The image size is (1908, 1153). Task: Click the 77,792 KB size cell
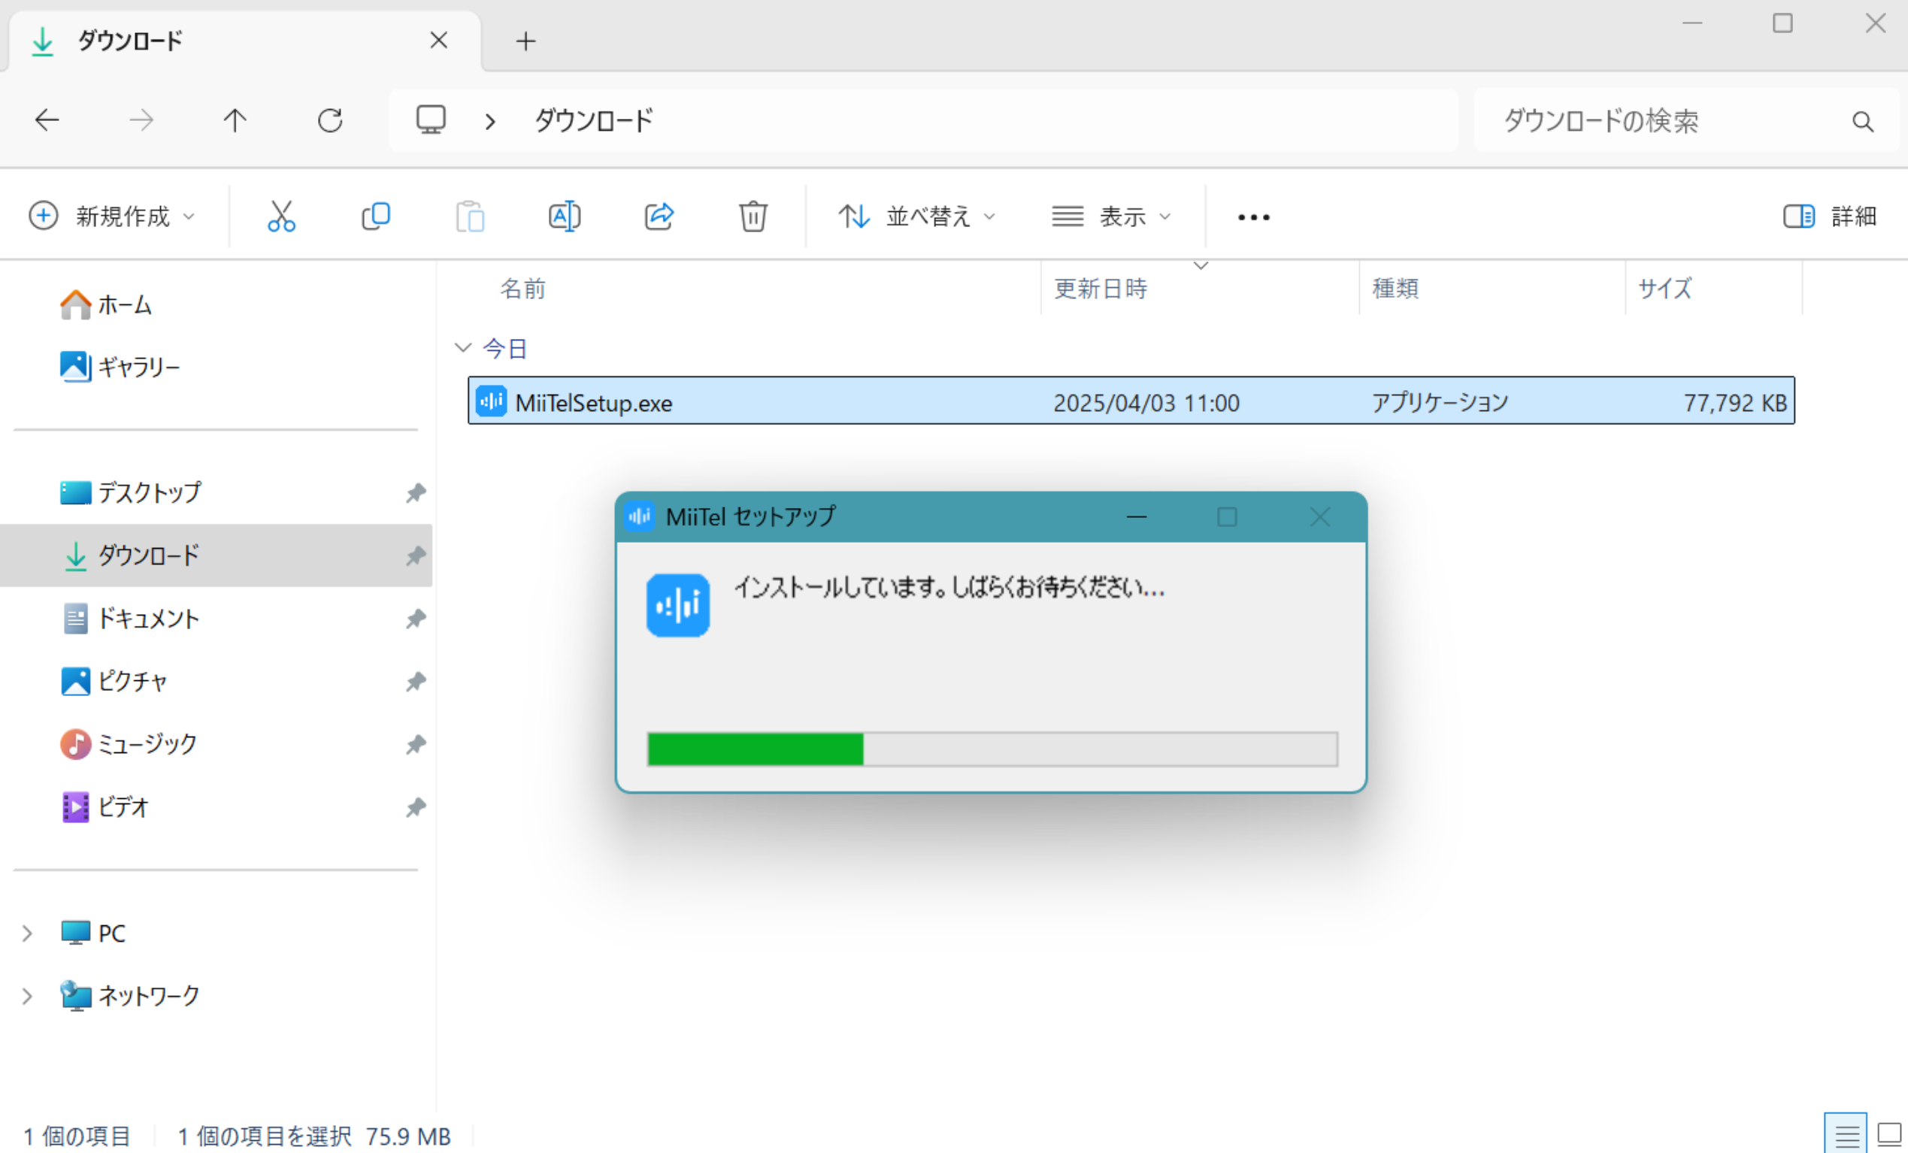tap(1734, 403)
